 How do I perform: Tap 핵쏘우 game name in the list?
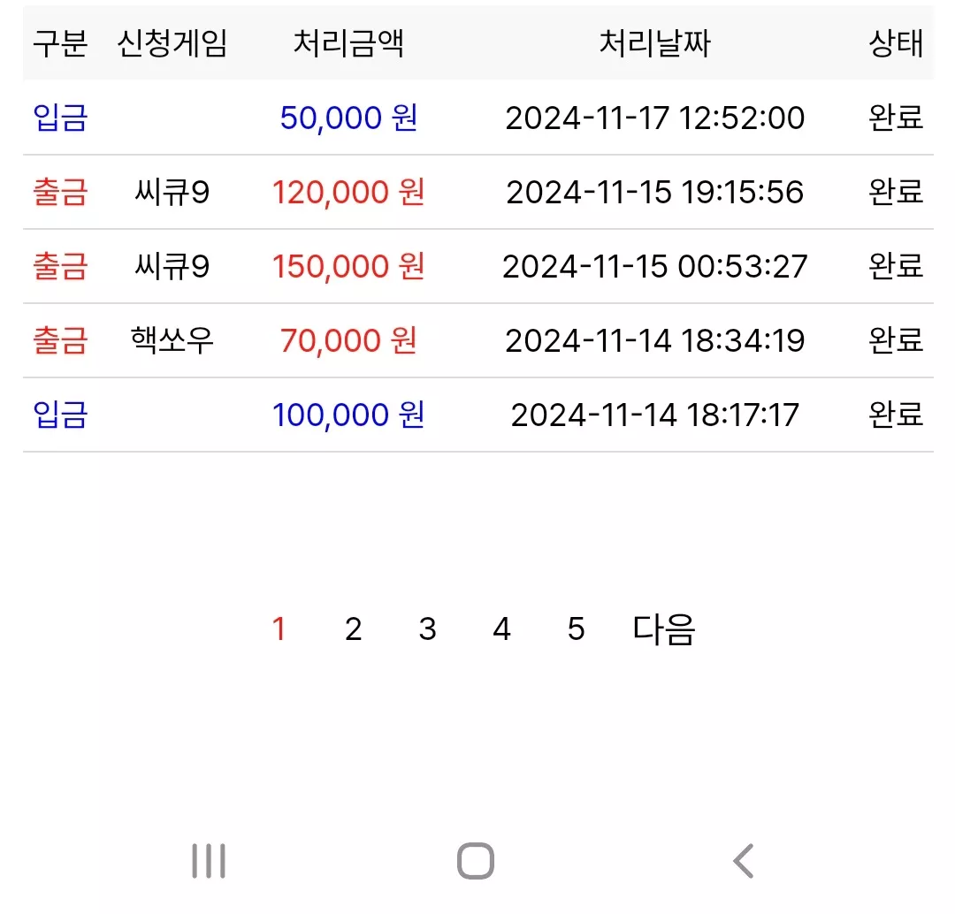172,340
